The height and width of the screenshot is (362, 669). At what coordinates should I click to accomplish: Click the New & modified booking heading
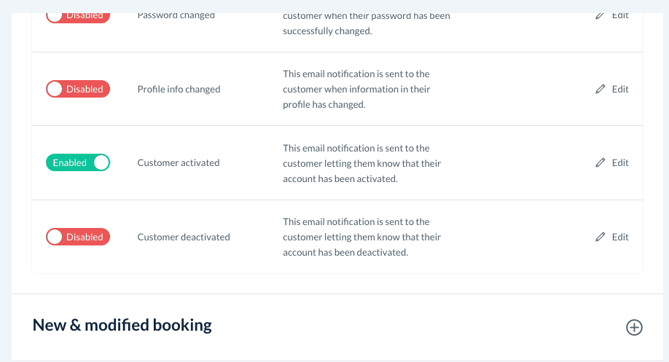[x=122, y=325]
